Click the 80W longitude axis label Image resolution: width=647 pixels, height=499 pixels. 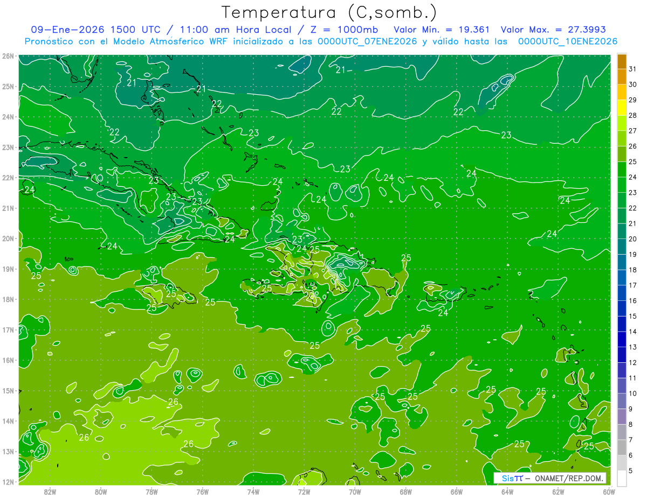(x=100, y=491)
